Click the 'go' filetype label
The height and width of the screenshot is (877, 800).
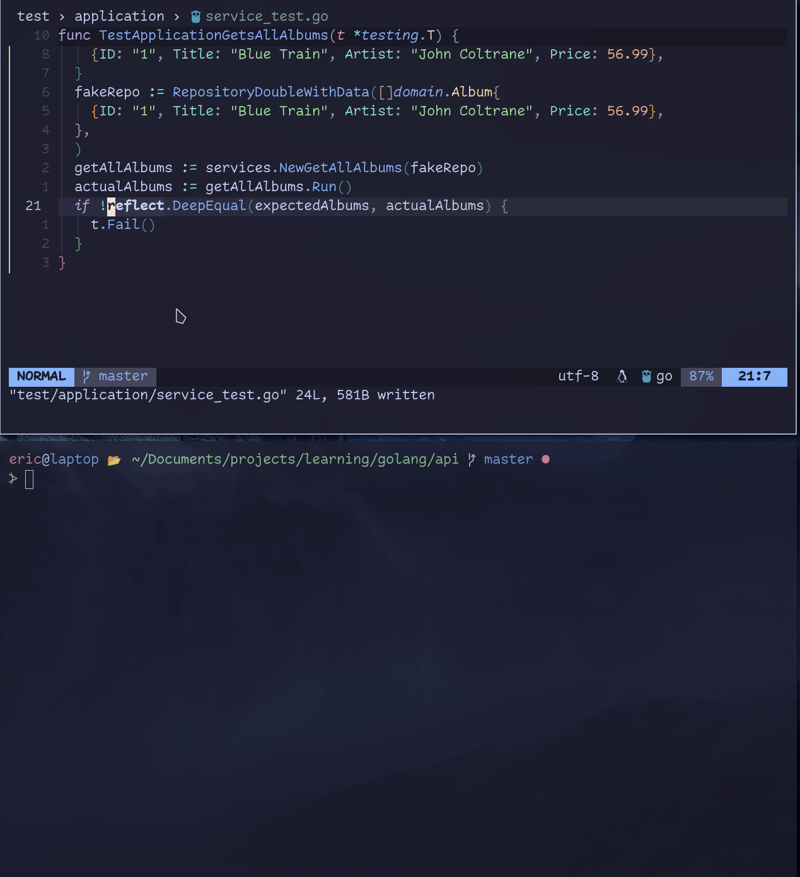(x=664, y=377)
